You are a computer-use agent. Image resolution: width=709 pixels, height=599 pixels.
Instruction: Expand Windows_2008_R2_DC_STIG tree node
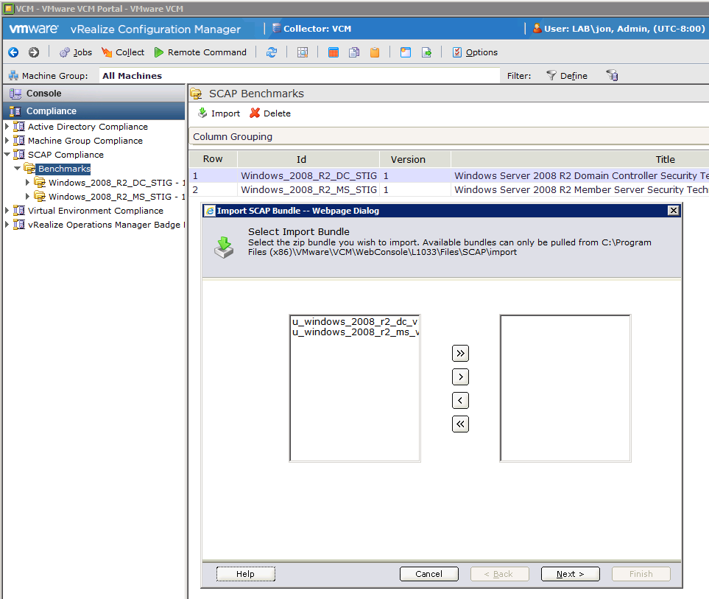click(27, 183)
